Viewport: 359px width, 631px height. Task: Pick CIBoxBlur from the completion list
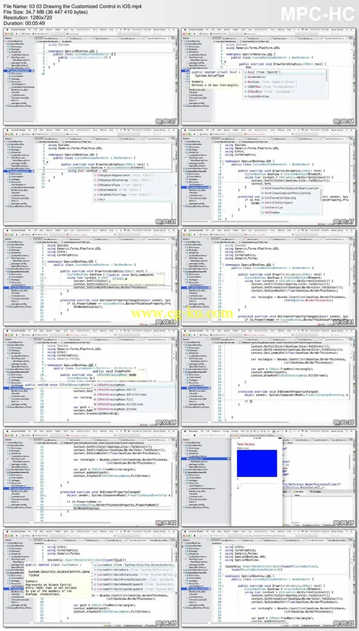(284, 92)
